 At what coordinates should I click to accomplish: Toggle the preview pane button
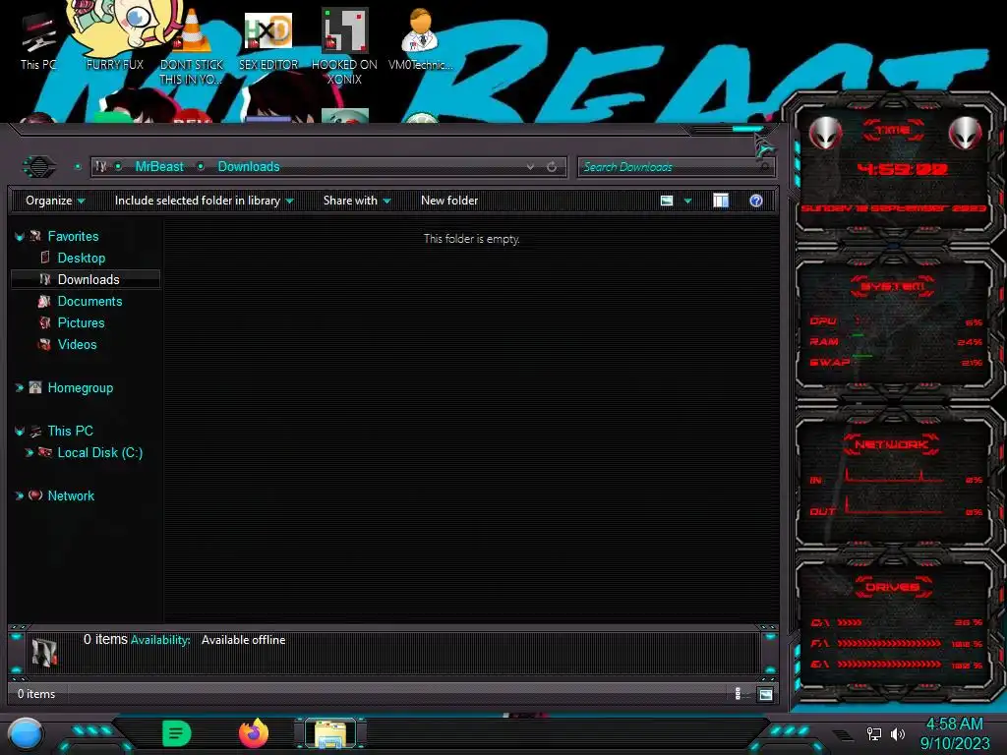point(721,201)
